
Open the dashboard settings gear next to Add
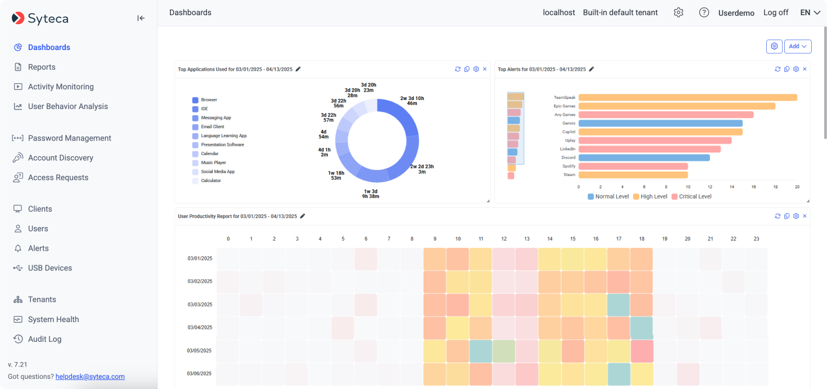774,46
